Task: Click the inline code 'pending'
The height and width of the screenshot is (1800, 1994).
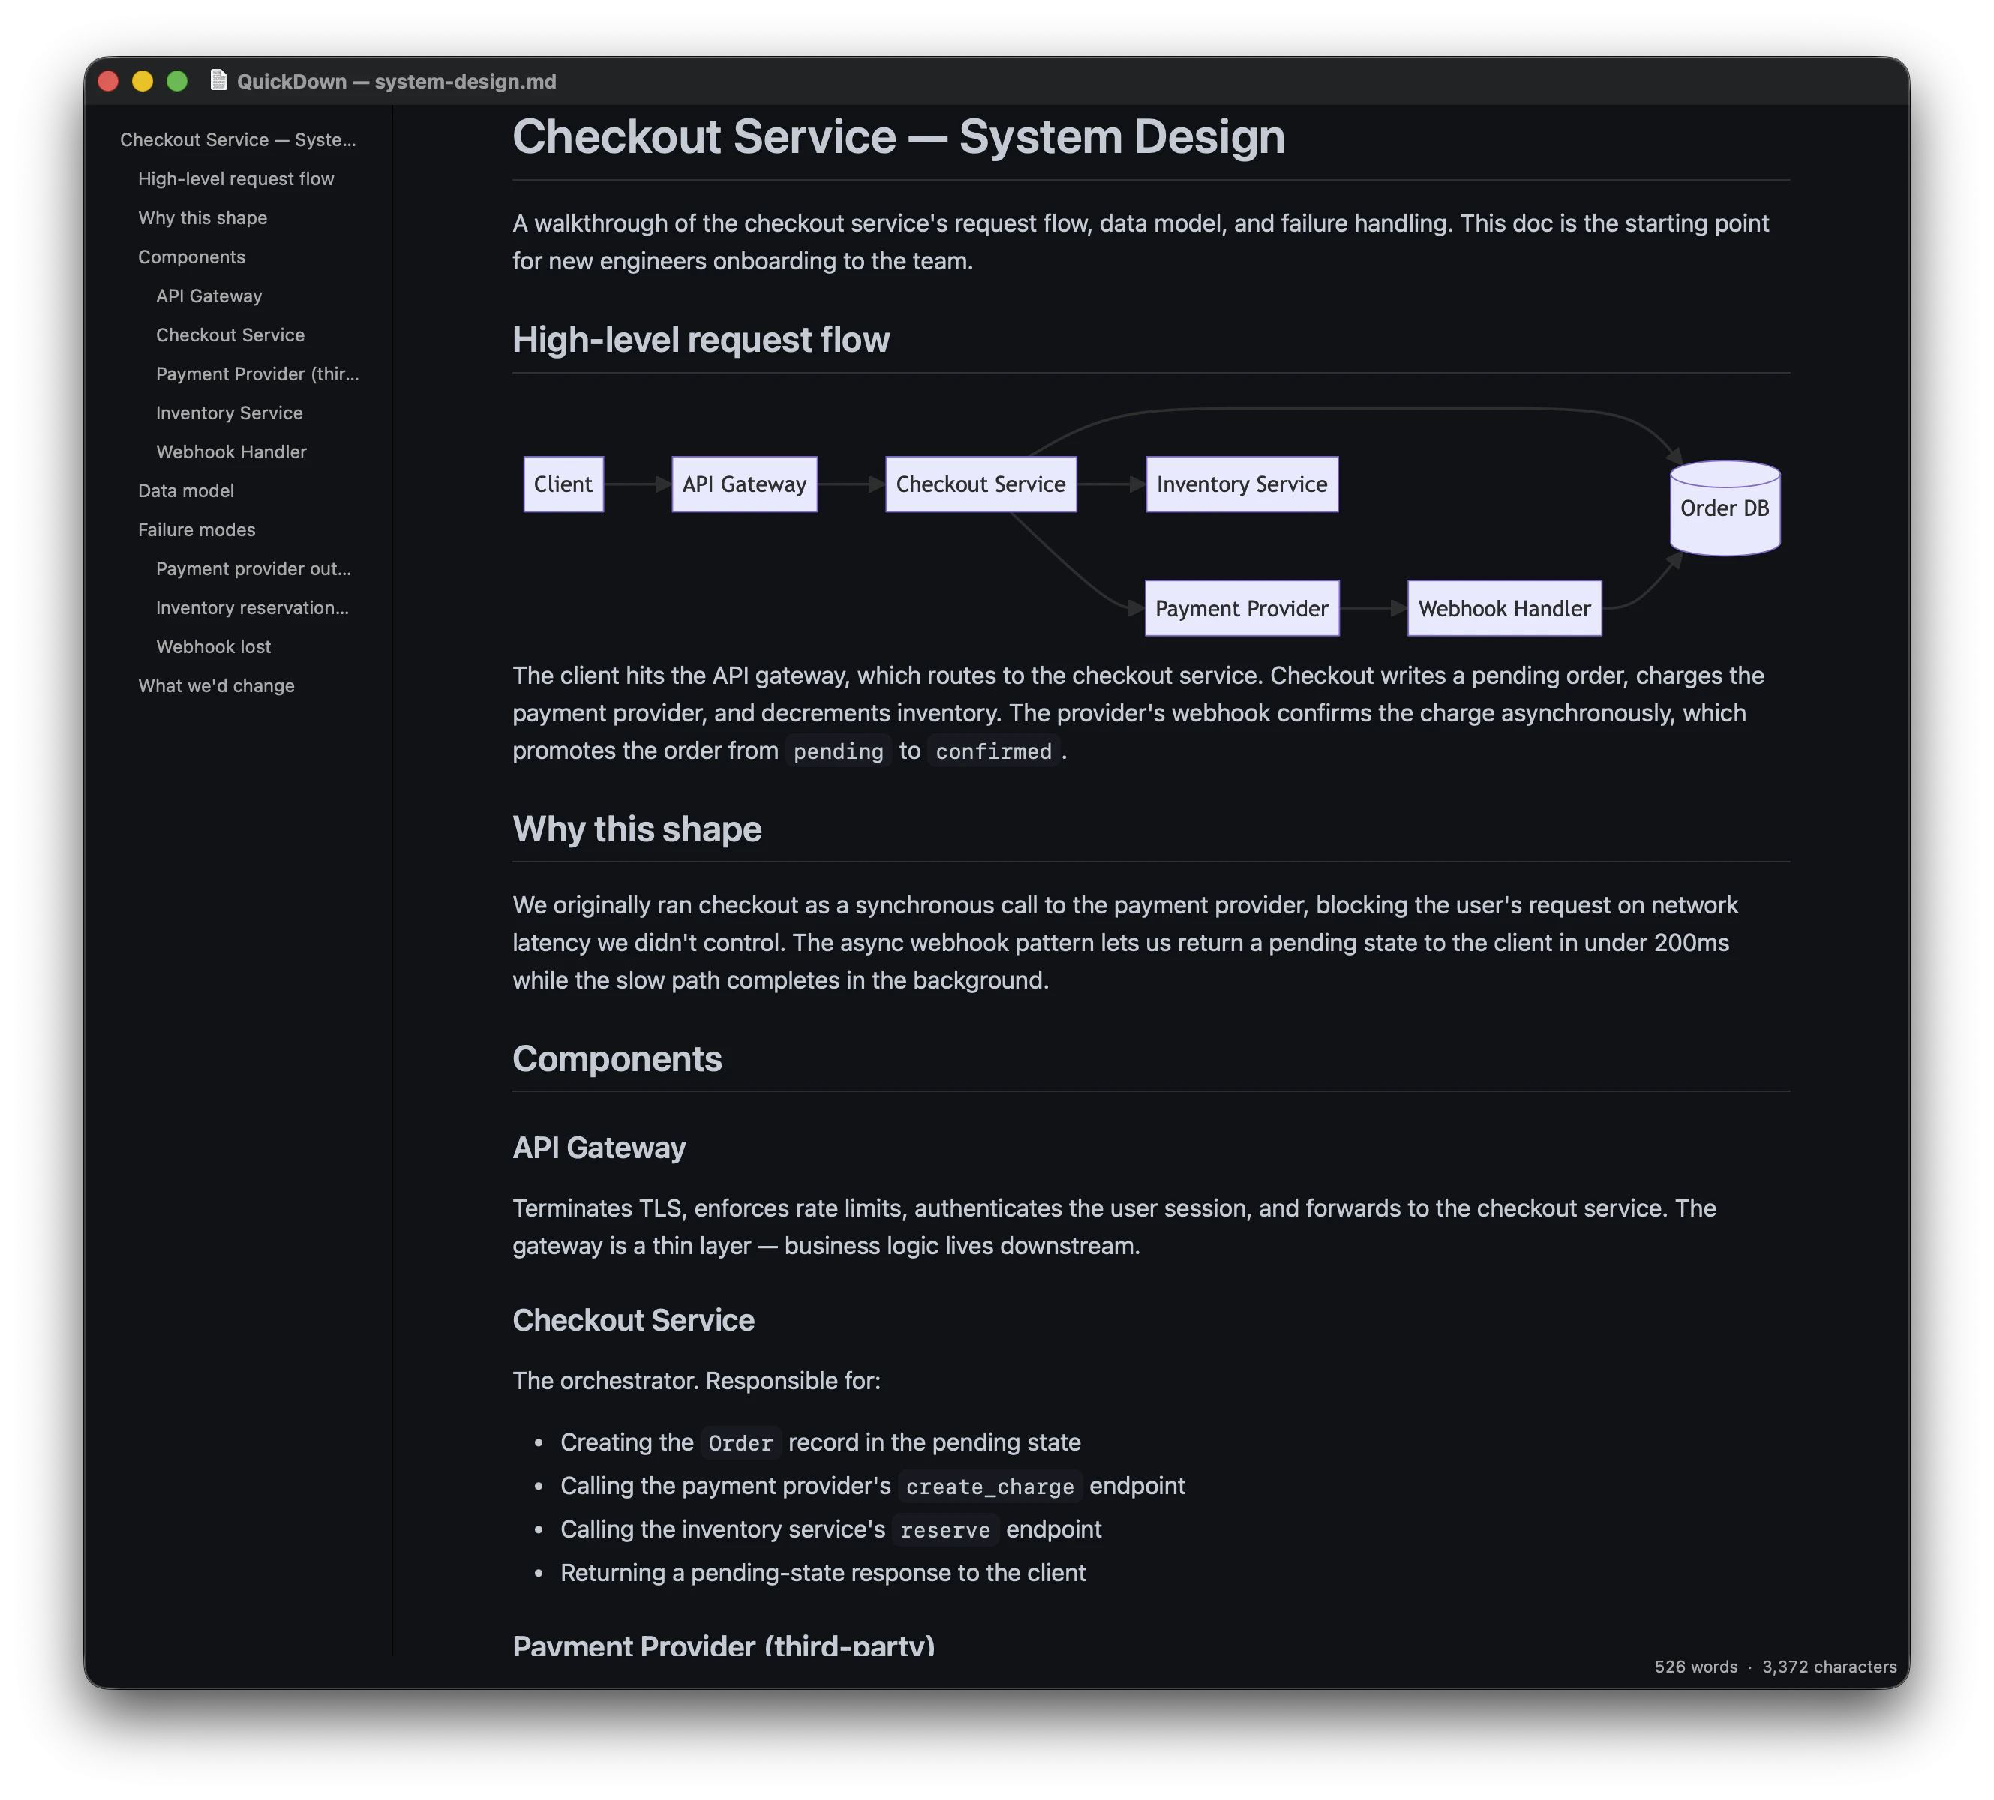Action: pos(838,751)
